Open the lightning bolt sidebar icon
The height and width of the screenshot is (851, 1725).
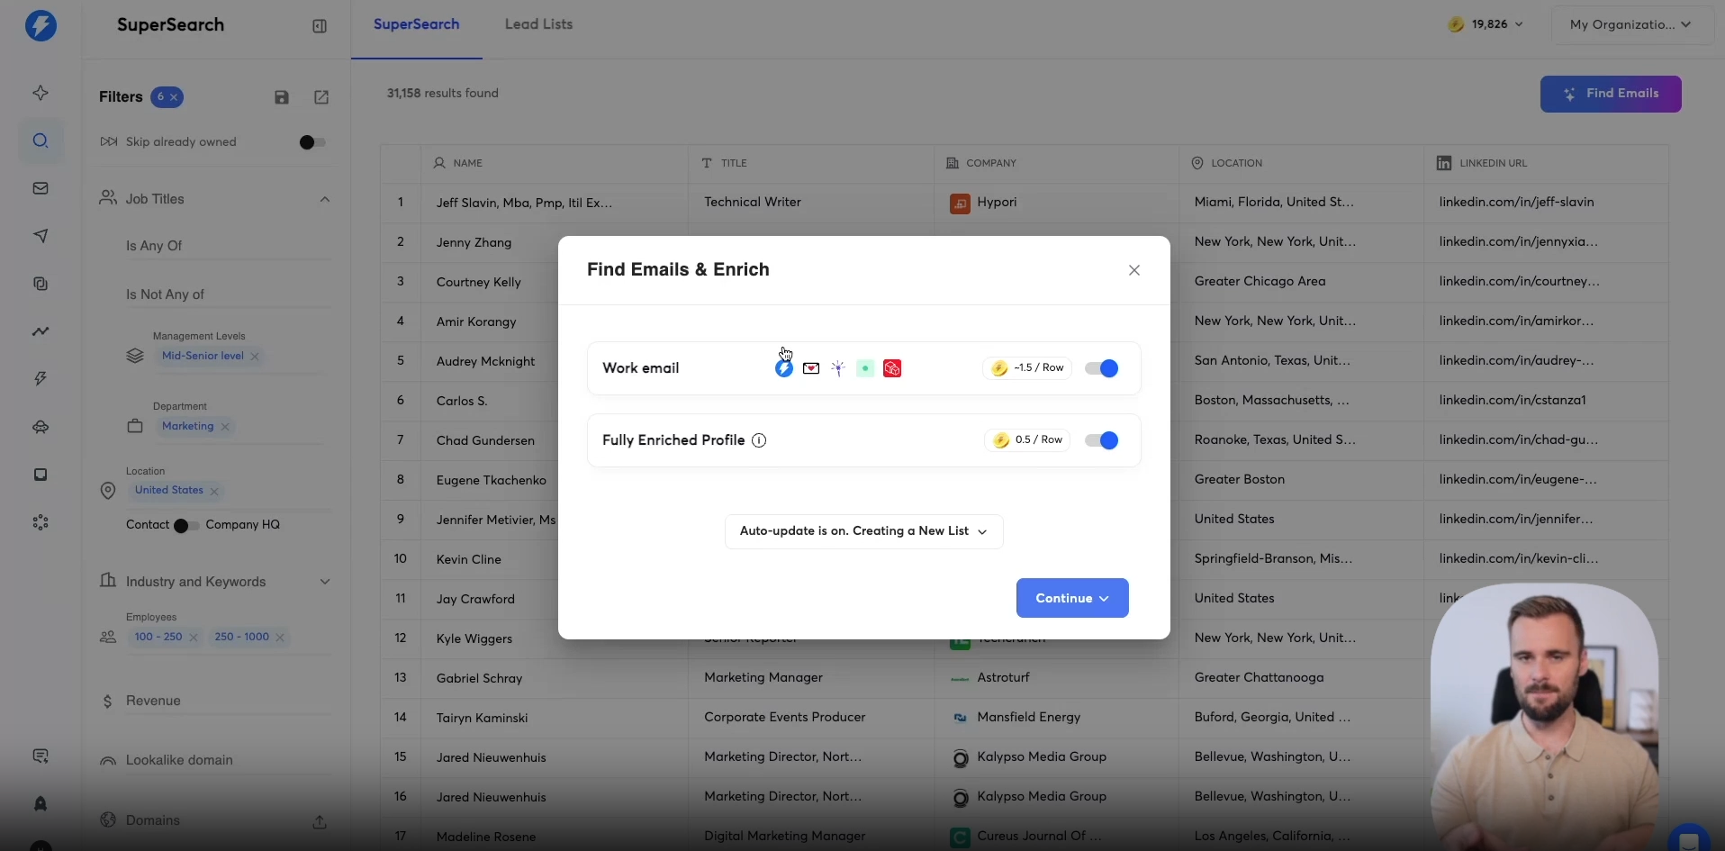pyautogui.click(x=41, y=379)
